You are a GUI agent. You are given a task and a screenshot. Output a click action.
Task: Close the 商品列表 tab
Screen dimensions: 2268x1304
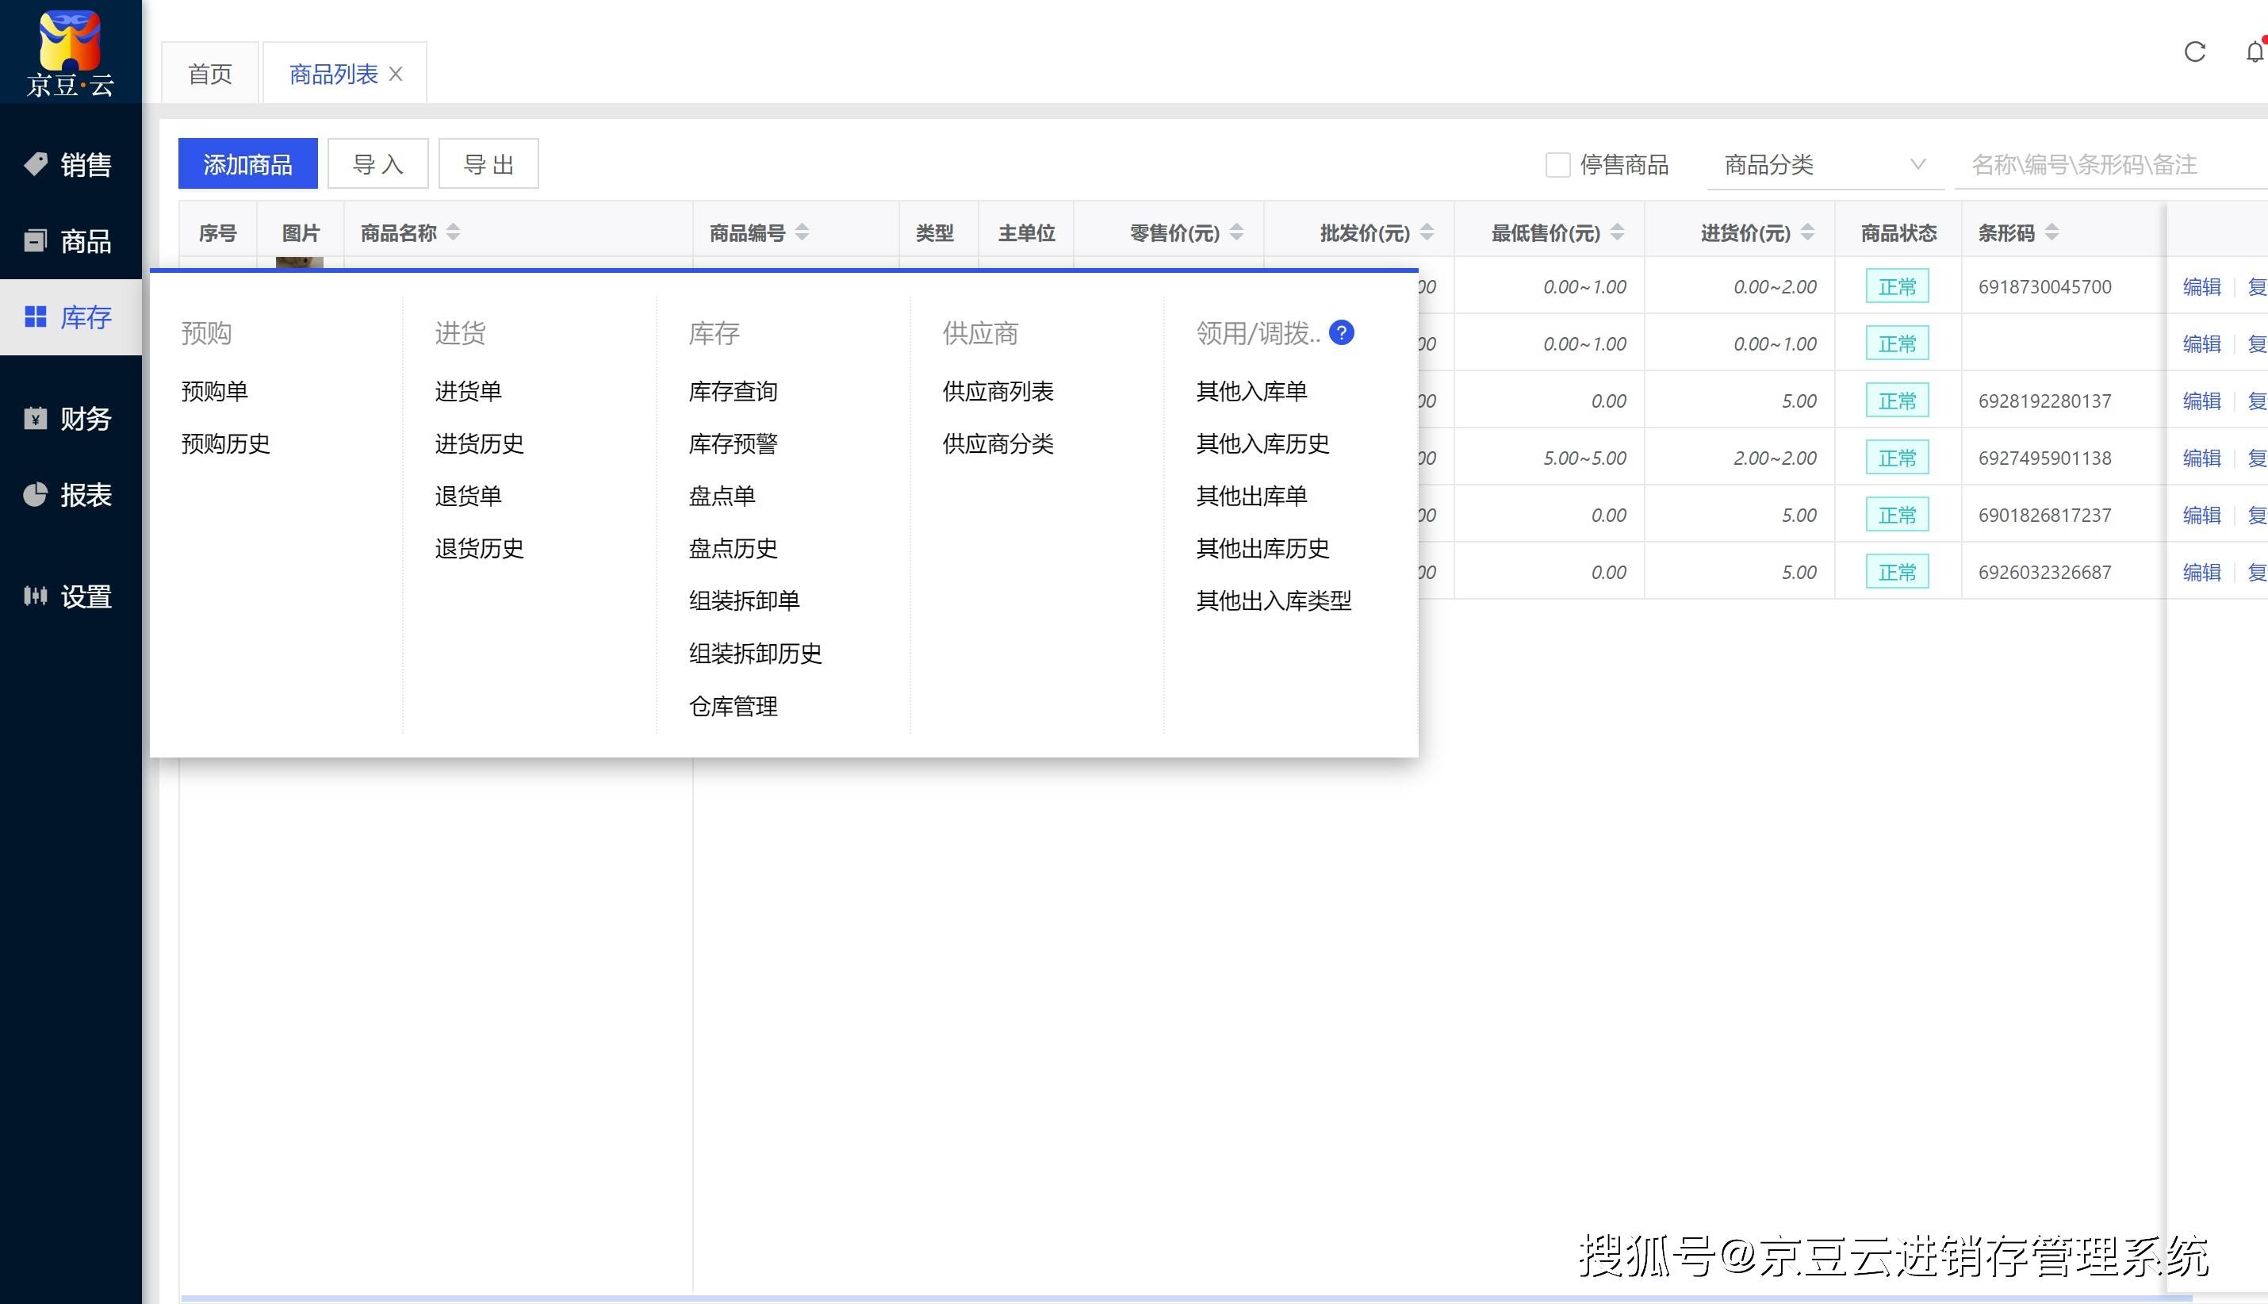396,75
